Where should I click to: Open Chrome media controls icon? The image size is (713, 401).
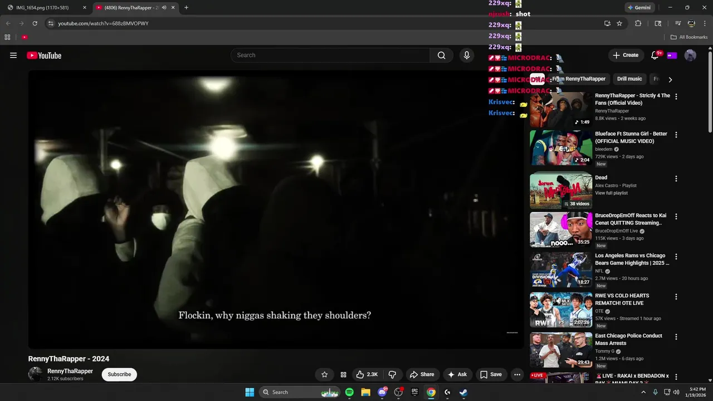(678, 23)
